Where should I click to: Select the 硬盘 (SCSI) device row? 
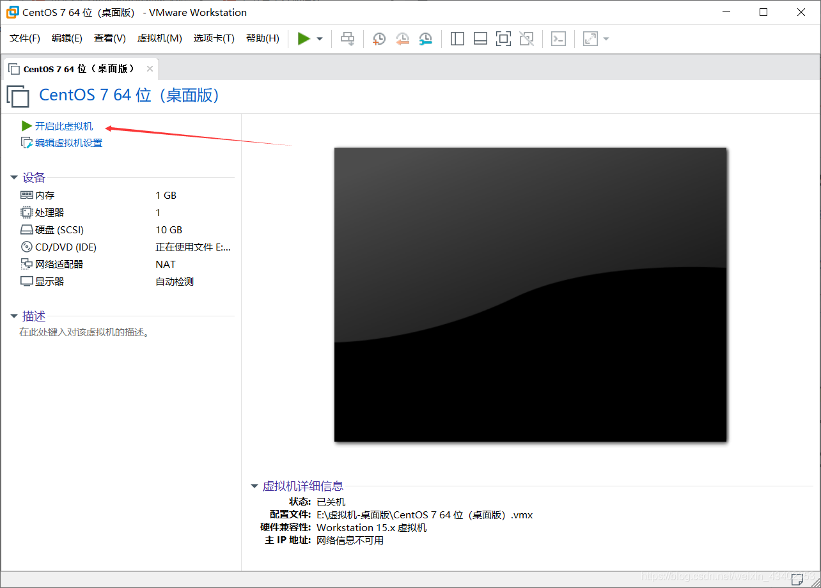click(127, 230)
